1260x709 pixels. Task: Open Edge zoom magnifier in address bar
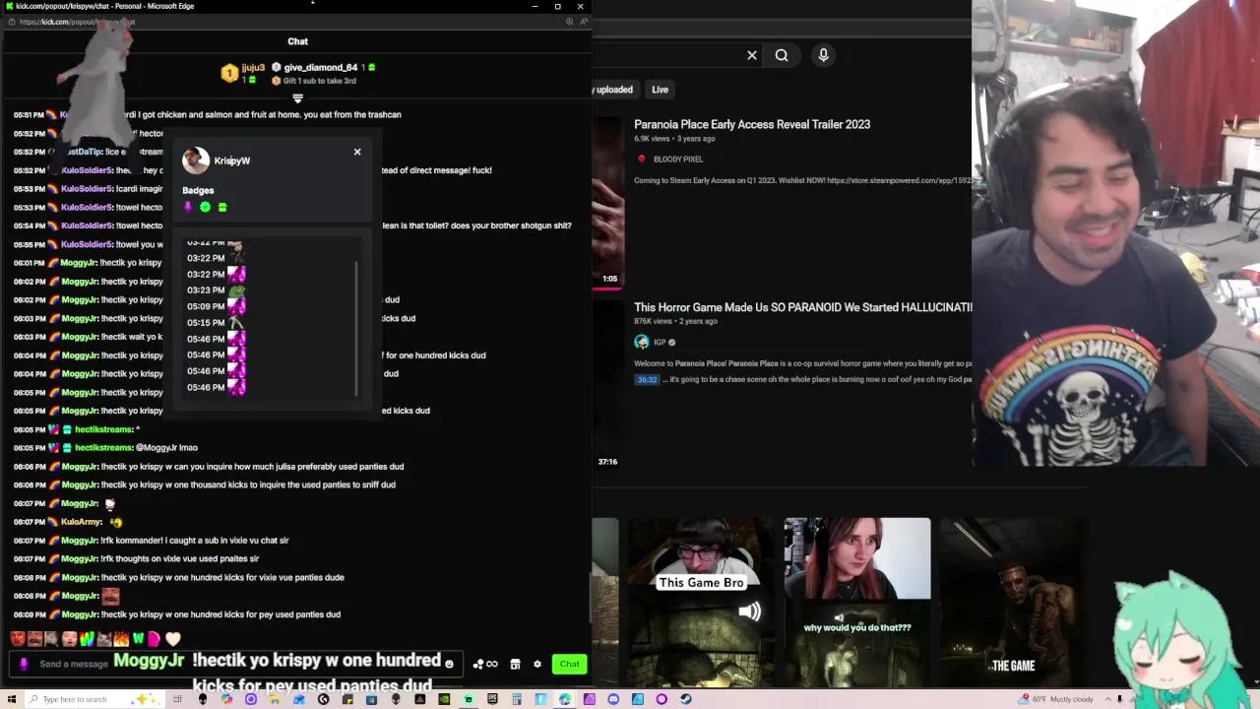569,22
